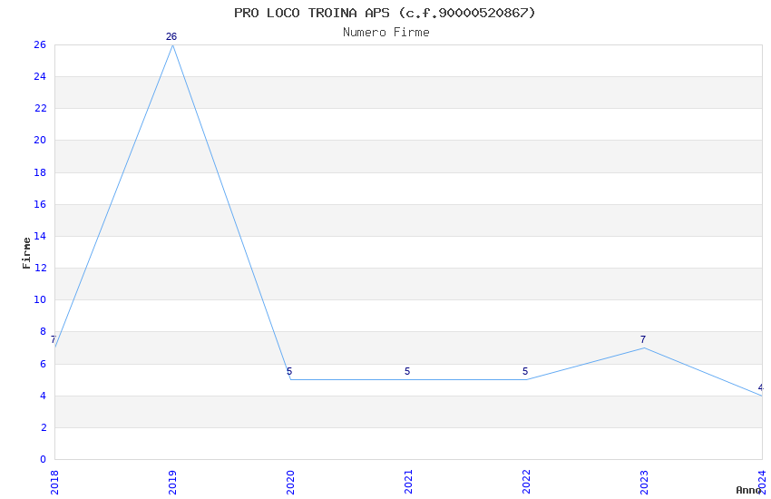
Task: Click the line peak point at 2019
Action: pos(172,45)
